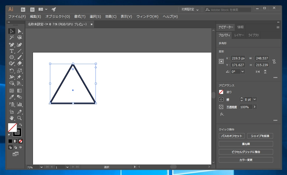Open Adobe Stock St icon
Viewport: 287px width, 175px height.
32,9
